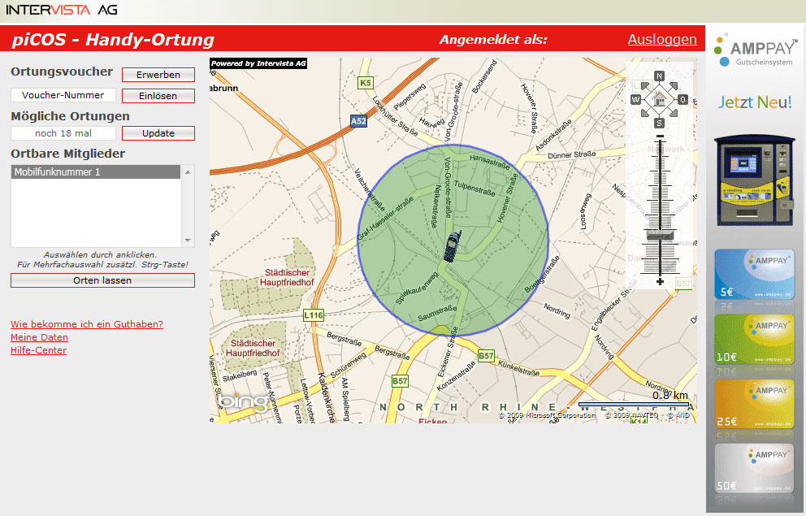Click the minus icon above the zoom scale
Viewport: 806px width, 516px height.
click(x=660, y=137)
